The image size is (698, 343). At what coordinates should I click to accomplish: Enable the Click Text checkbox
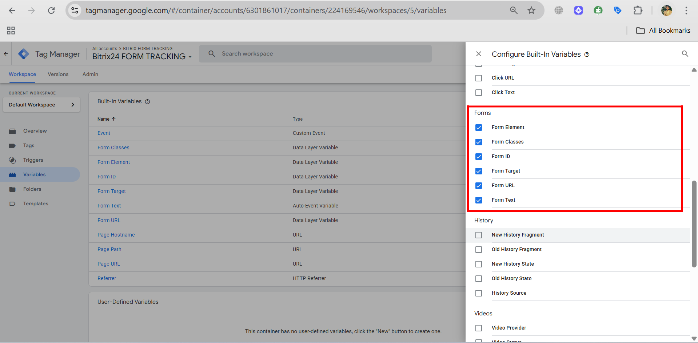479,93
